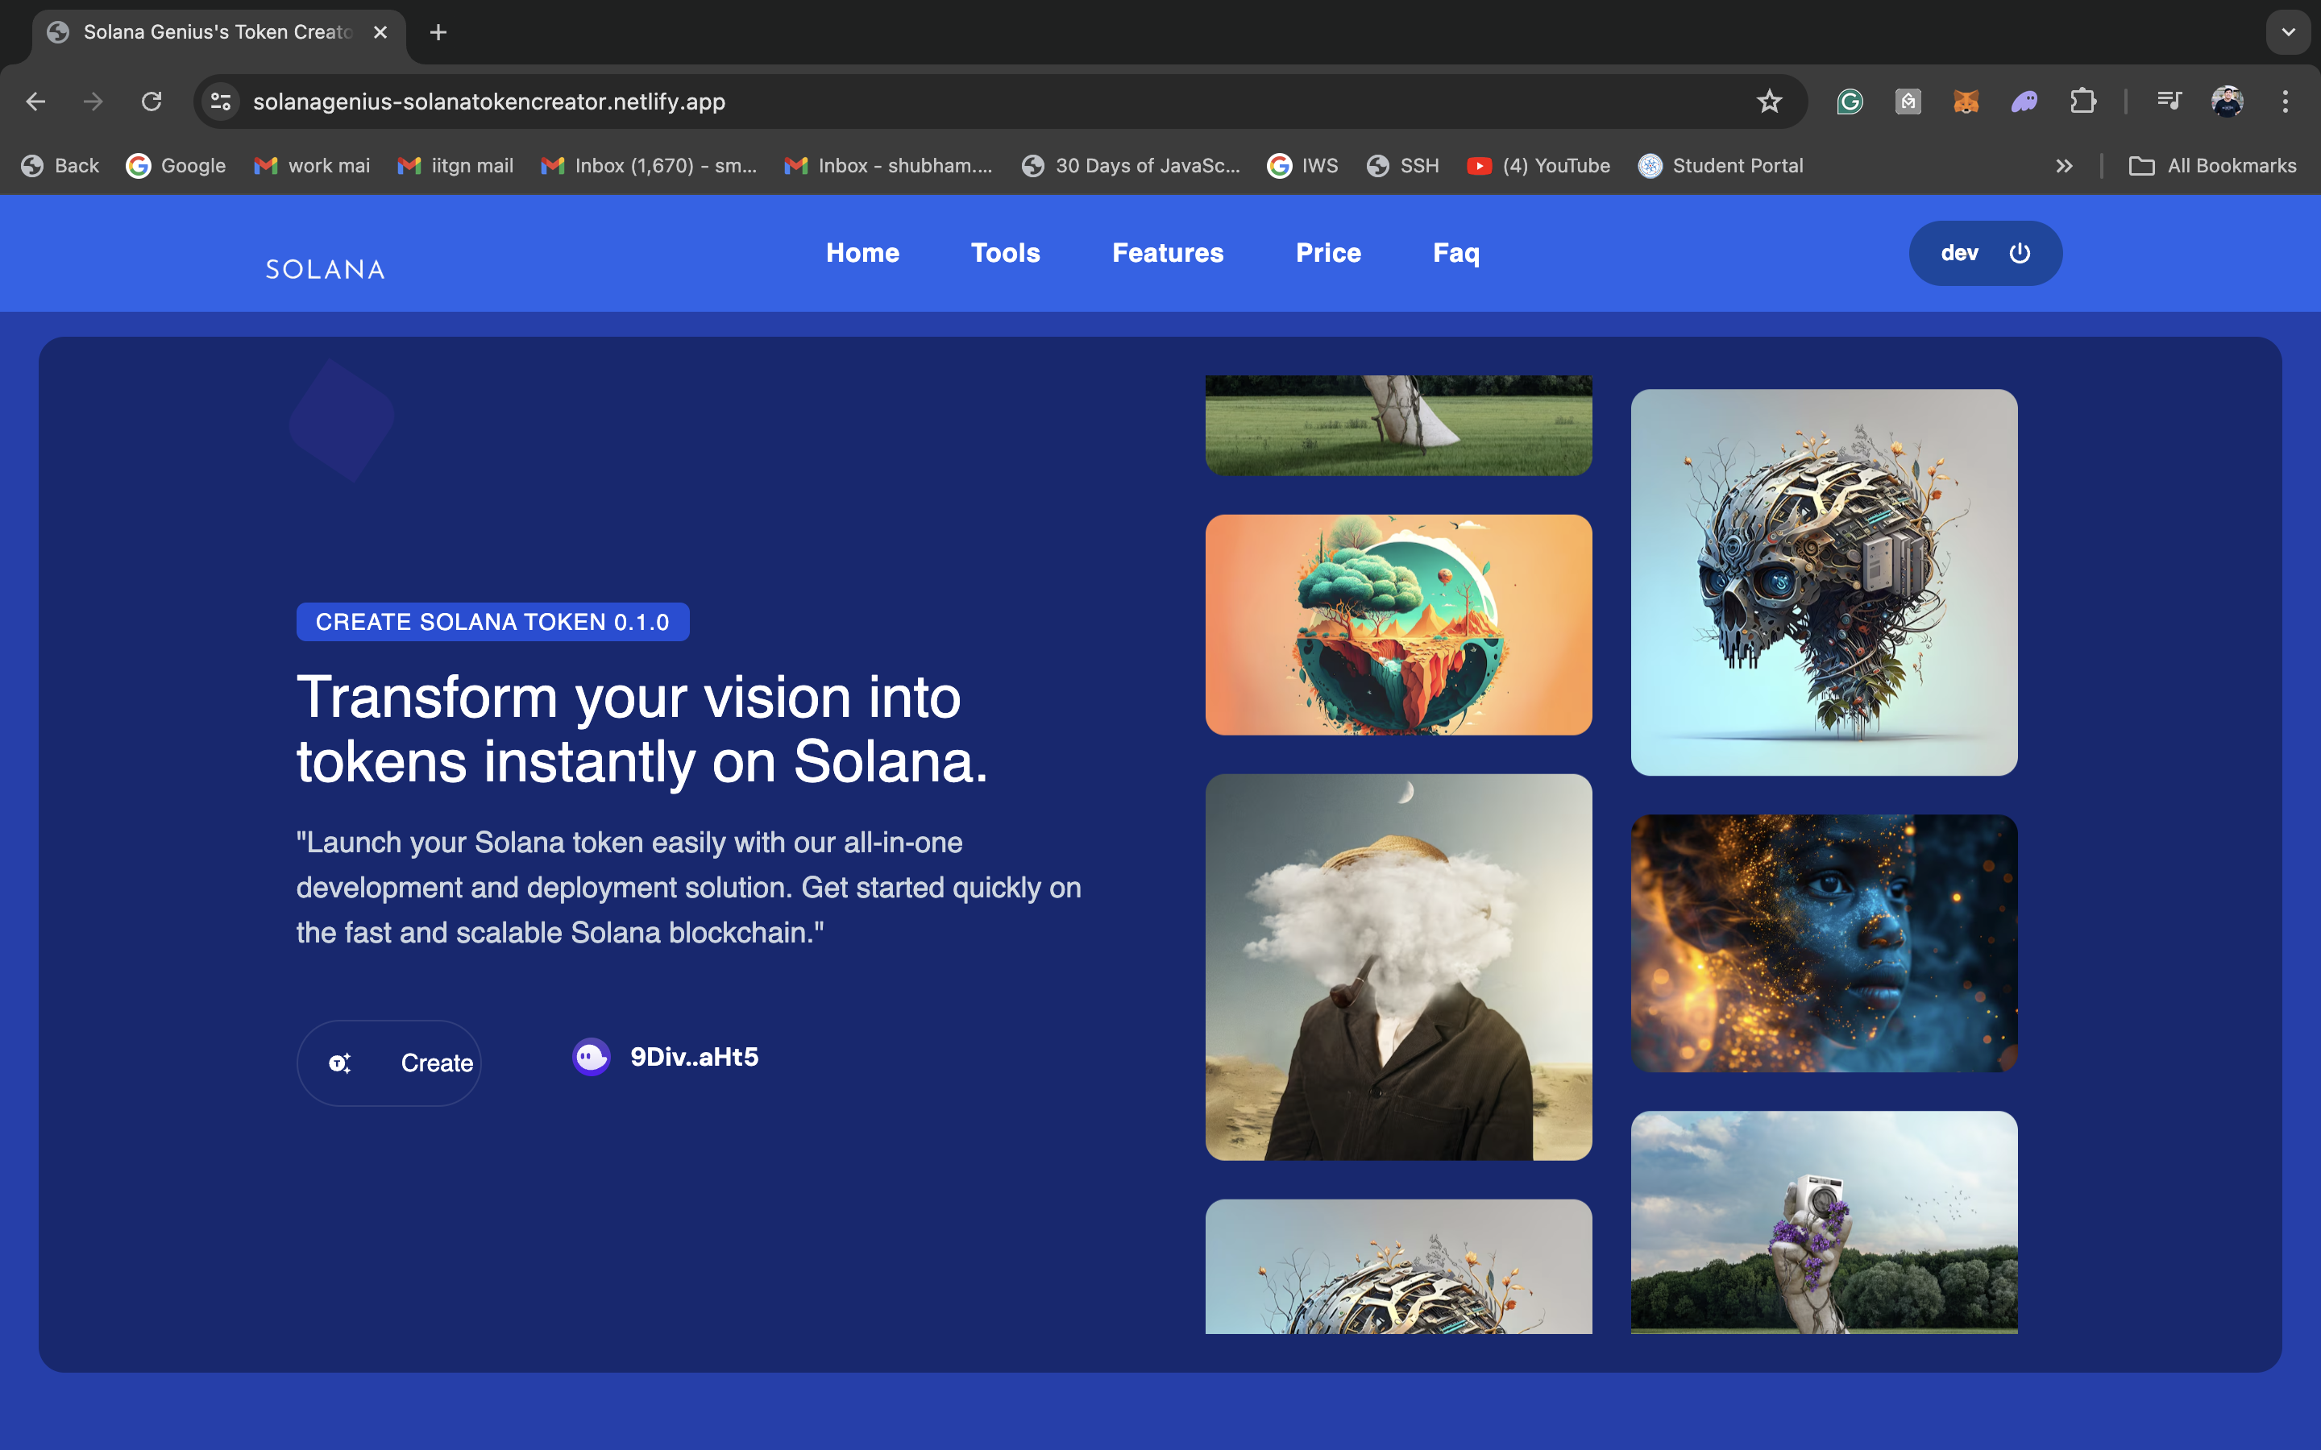The image size is (2321, 1450).
Task: Click the power icon beside dev
Action: coord(2019,253)
